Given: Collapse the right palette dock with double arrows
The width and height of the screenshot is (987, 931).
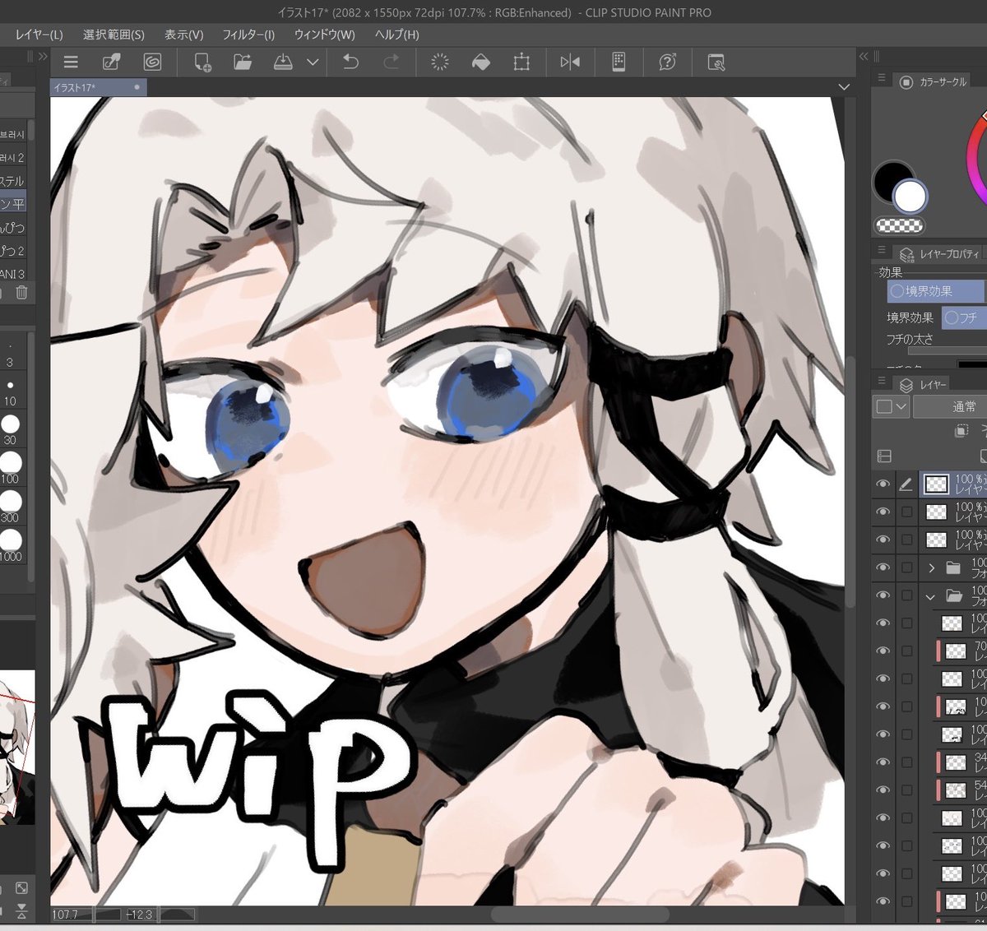Looking at the screenshot, I should click(864, 56).
